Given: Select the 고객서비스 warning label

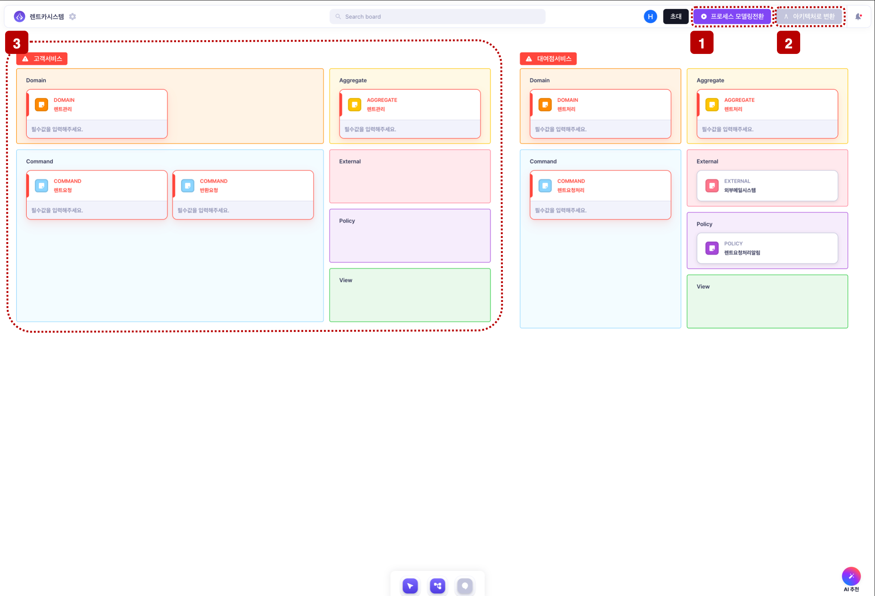Looking at the screenshot, I should (42, 59).
